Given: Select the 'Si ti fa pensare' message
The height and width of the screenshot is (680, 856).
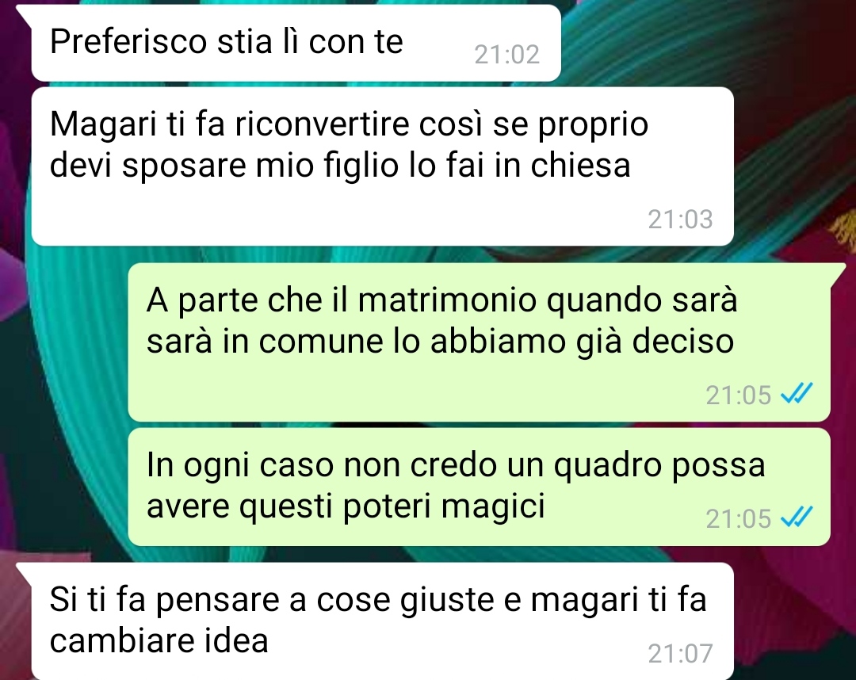Looking at the screenshot, I should (x=382, y=621).
